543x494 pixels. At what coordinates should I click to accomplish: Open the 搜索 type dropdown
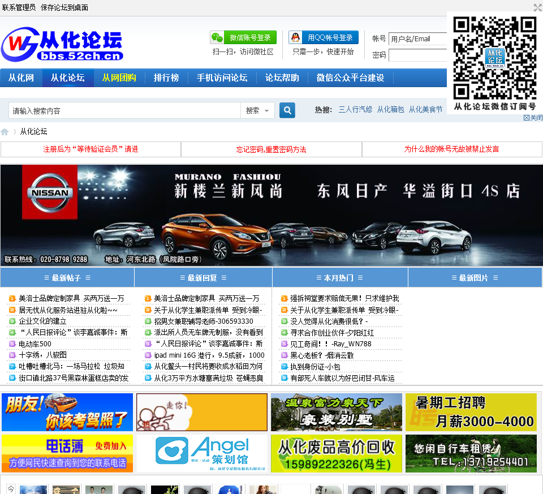point(257,110)
